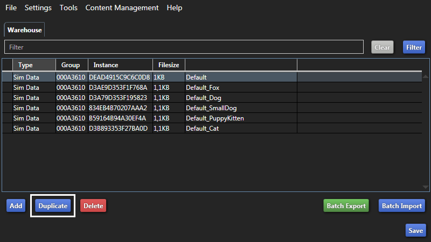The width and height of the screenshot is (431, 242).
Task: Sort by the Filesize column header
Action: click(169, 65)
